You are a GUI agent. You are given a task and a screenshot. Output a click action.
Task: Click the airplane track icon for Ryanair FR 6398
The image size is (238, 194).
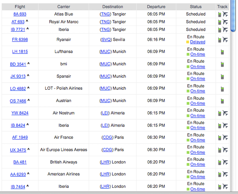point(225,40)
